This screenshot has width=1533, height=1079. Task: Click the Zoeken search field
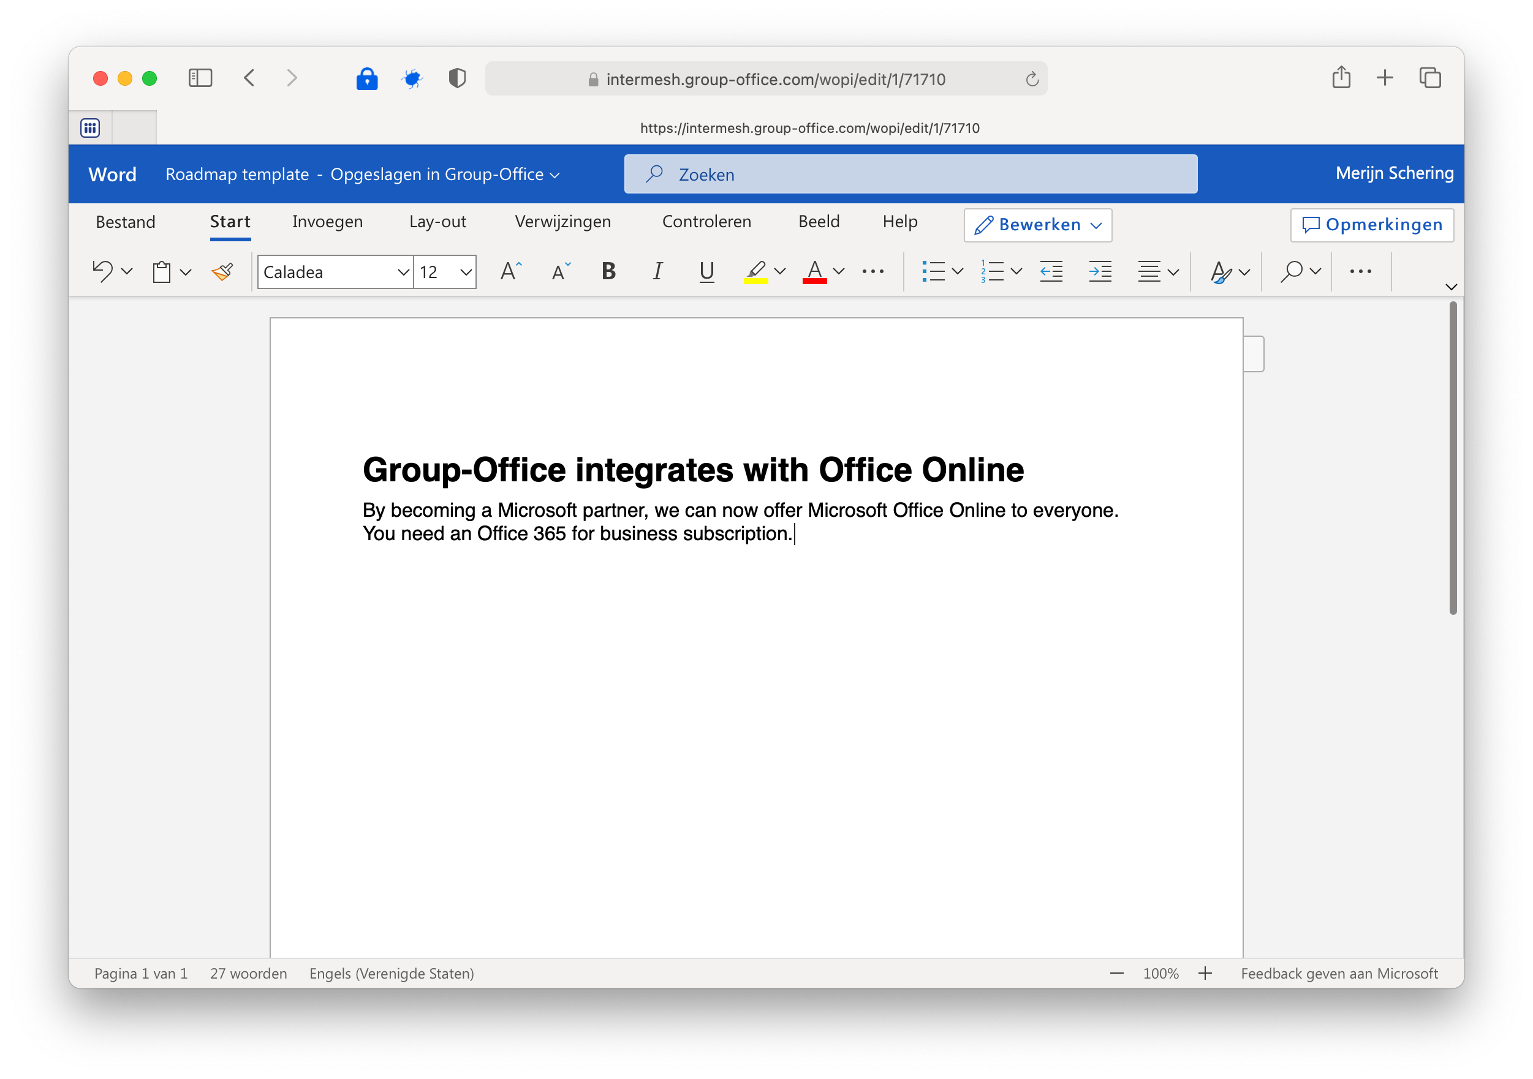(910, 174)
